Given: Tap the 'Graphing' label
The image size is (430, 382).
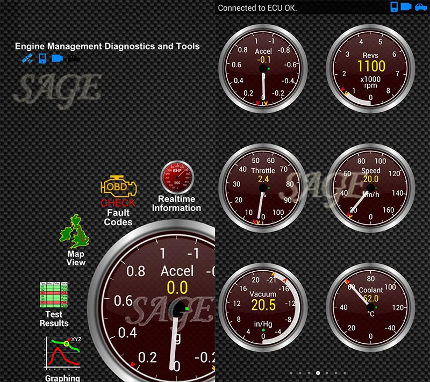Looking at the screenshot, I should pyautogui.click(x=62, y=378).
